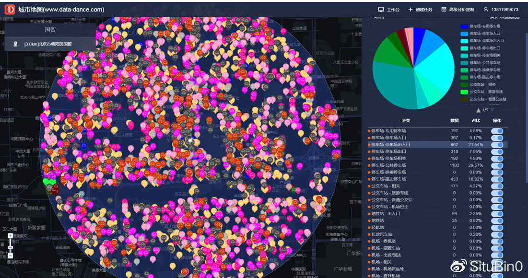Toggle the 机场 - 摆渡车站 switch

coord(497,248)
